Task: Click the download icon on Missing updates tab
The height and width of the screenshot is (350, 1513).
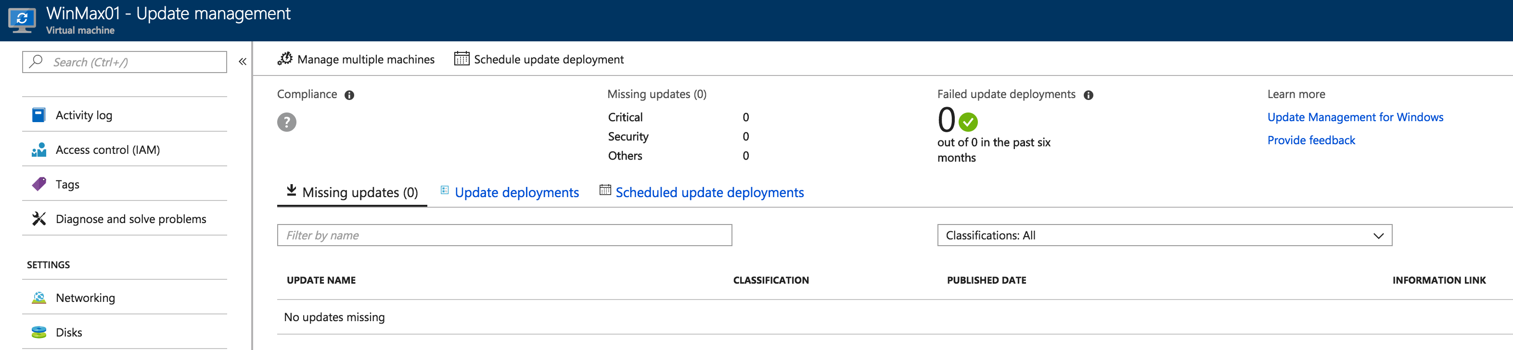Action: tap(291, 190)
